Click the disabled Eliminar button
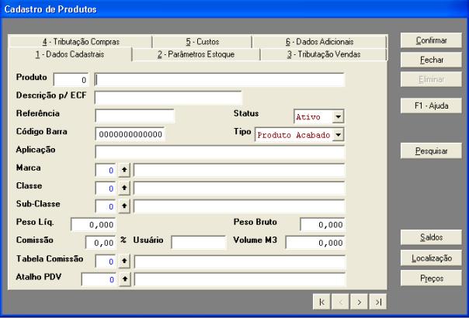The image size is (469, 318). [x=431, y=79]
